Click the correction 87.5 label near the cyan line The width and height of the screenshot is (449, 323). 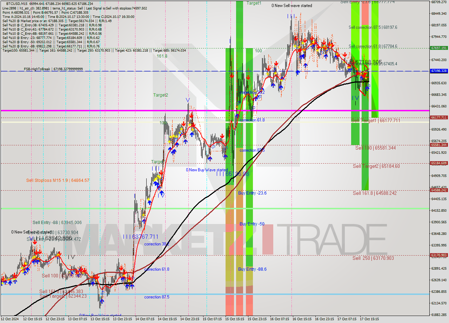pos(157,297)
